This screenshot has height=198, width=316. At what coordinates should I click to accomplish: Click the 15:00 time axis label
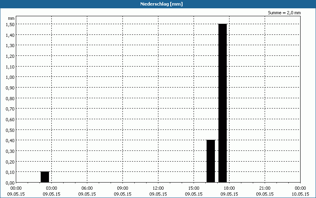click(194, 188)
